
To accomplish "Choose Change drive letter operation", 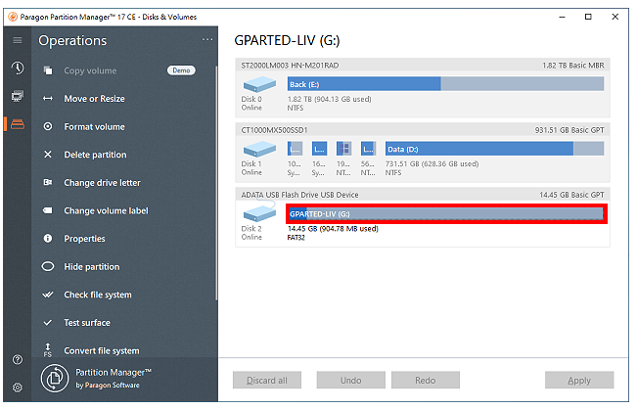I will 102,183.
